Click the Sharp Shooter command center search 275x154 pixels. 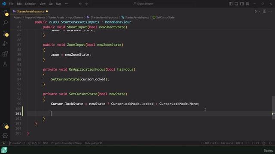(144, 4)
